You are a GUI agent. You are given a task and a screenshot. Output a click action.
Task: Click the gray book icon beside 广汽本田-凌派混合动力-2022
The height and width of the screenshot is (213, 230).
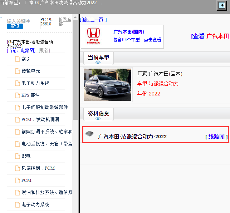point(89,134)
